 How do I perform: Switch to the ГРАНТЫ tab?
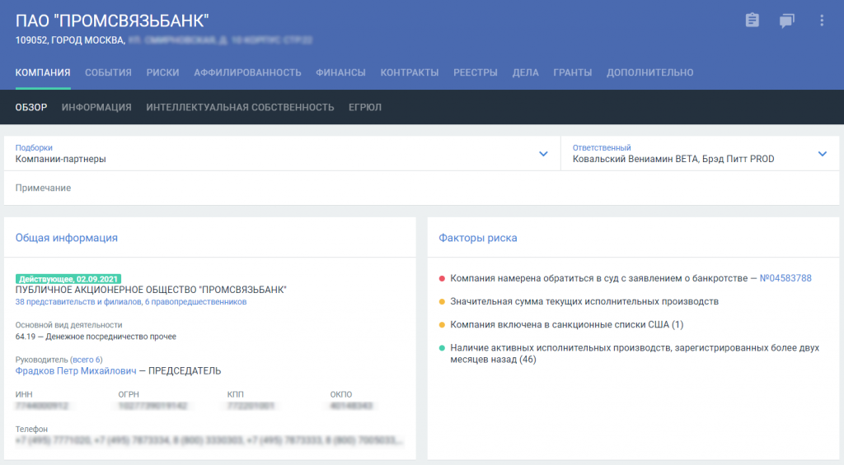tap(573, 72)
